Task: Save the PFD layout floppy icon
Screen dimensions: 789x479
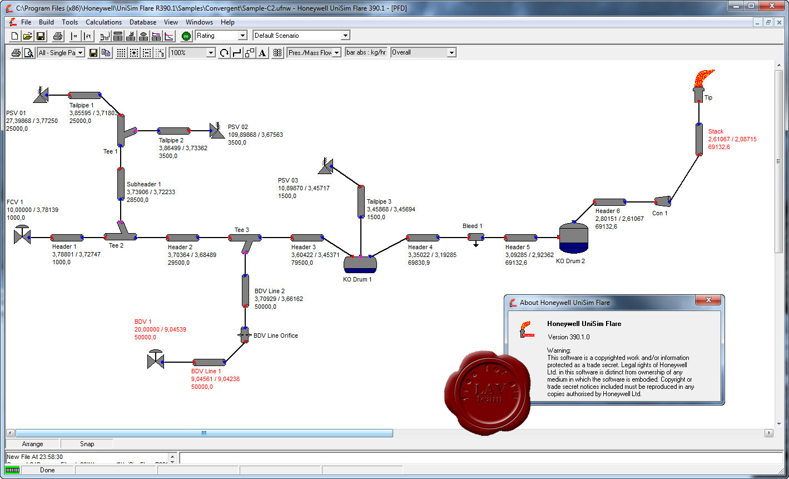Action: pyautogui.click(x=93, y=53)
